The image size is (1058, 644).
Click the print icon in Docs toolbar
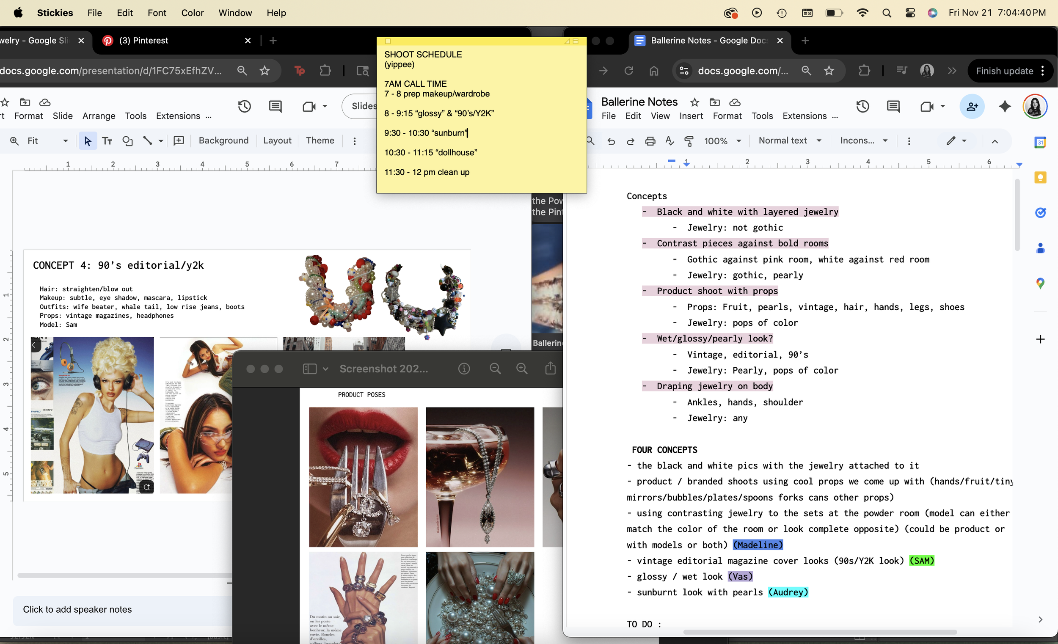[650, 141]
